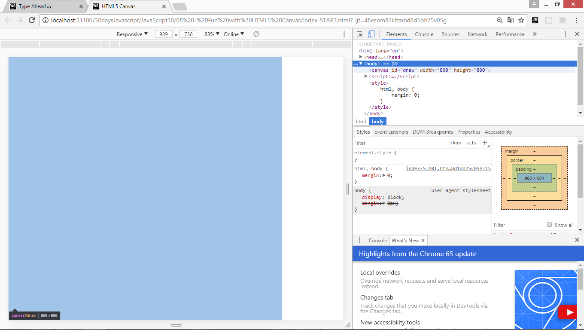This screenshot has height=330, width=584.
Task: Select the inspect element picker icon
Action: pyautogui.click(x=360, y=34)
